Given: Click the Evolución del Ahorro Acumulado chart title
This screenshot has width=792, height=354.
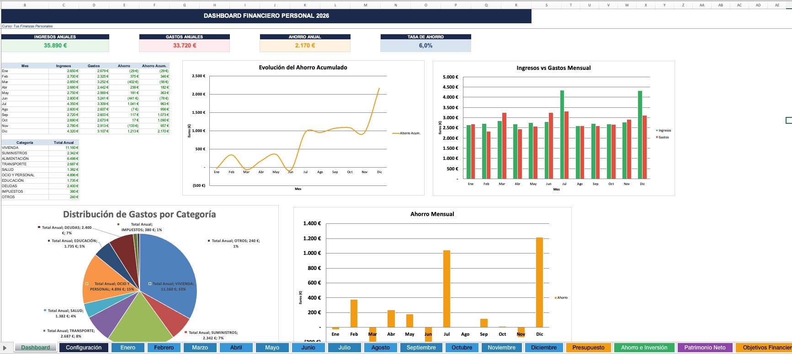Looking at the screenshot, I should [303, 67].
